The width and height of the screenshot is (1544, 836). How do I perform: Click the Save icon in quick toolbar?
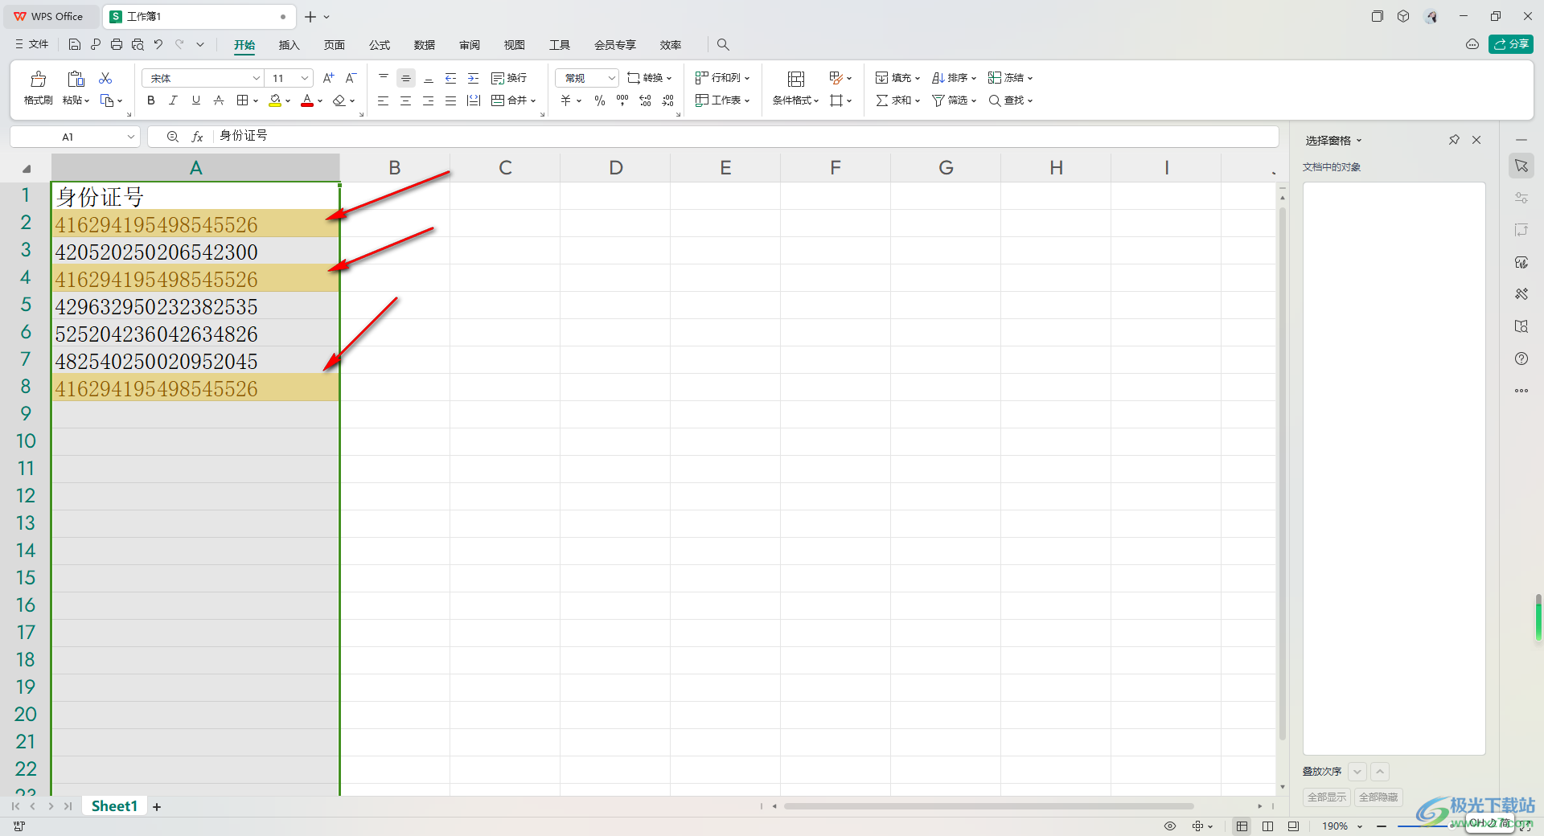pyautogui.click(x=75, y=44)
